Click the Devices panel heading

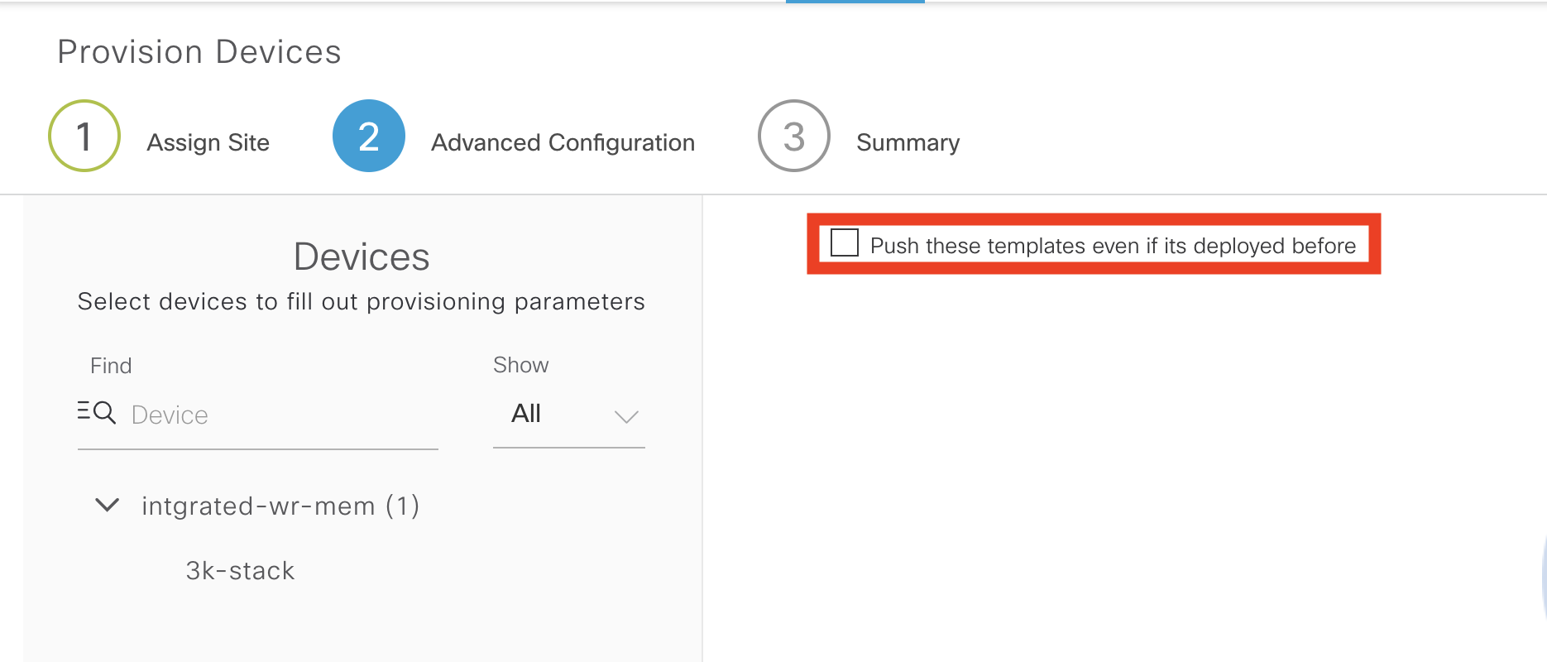[x=362, y=257]
